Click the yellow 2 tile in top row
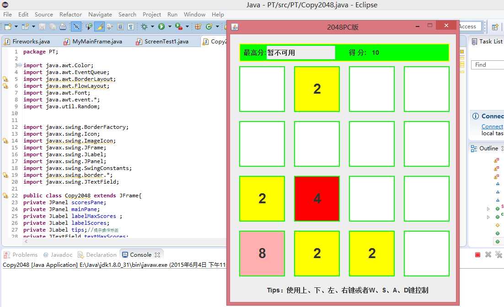The width and height of the screenshot is (504, 307). (x=317, y=89)
